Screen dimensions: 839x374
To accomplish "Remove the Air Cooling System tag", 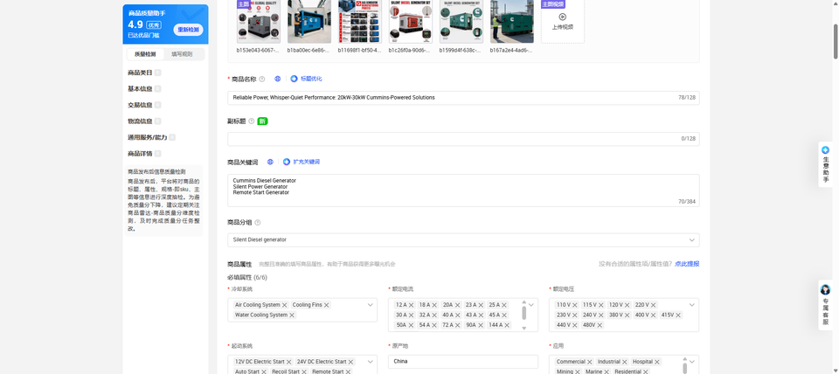I will 285,305.
